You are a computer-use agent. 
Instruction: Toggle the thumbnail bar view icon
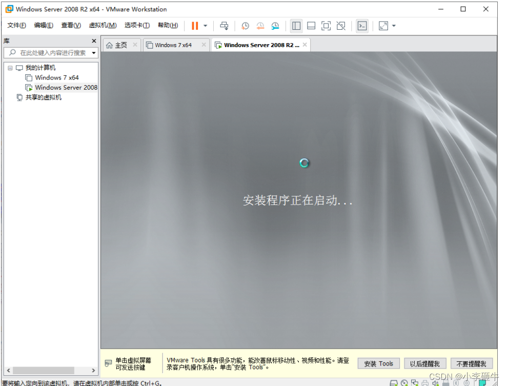coord(311,26)
